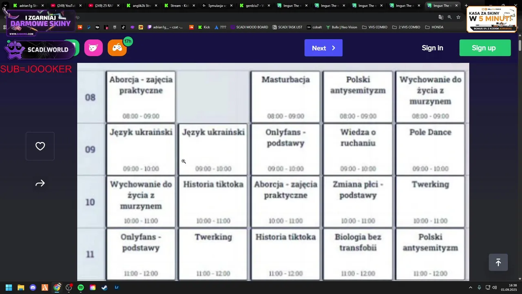Open the ???? bookmark
The height and width of the screenshot is (294, 522).
tap(220, 27)
